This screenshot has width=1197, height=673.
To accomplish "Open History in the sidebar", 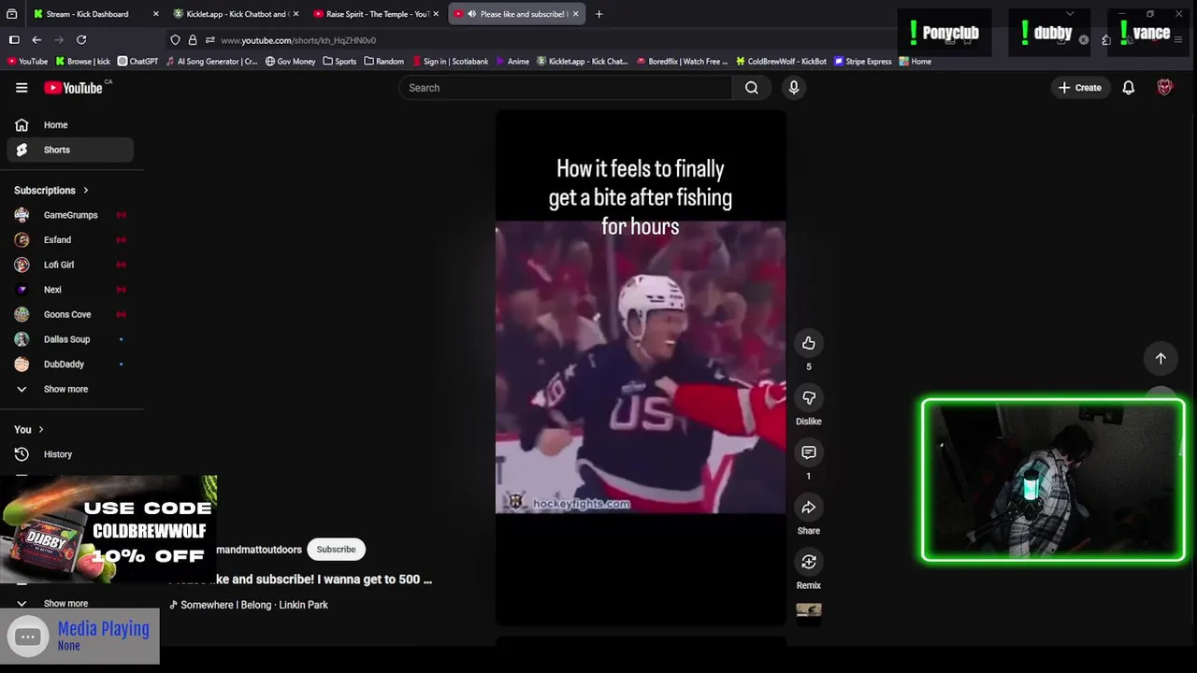I will tap(70, 454).
